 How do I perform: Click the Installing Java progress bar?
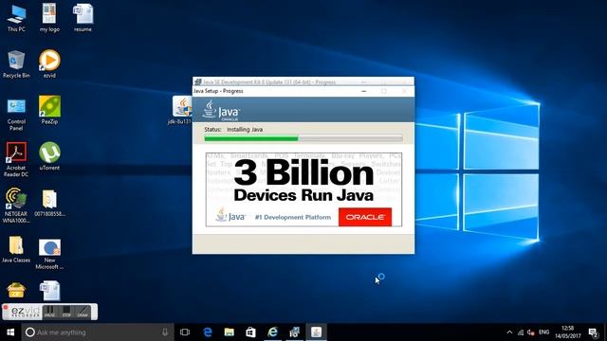tap(303, 138)
